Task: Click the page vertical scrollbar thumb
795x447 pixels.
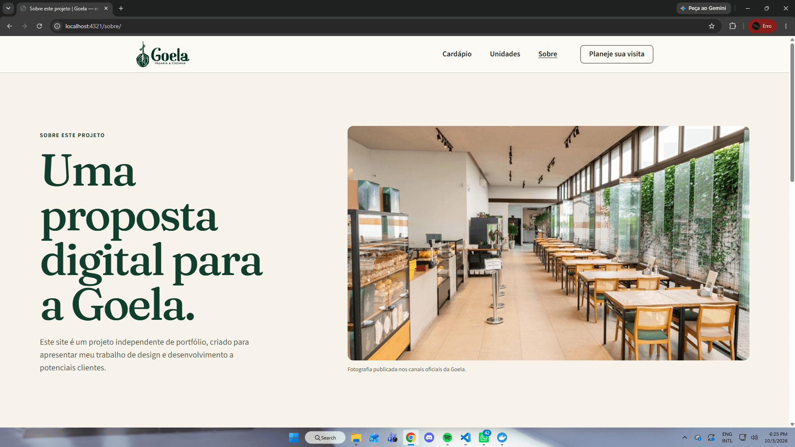Action: [x=792, y=112]
